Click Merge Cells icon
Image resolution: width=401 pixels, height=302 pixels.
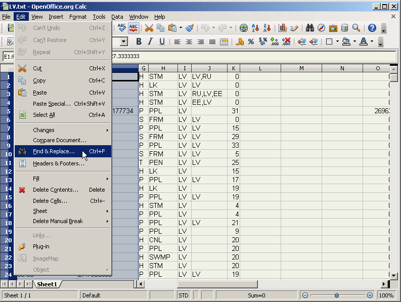224,41
